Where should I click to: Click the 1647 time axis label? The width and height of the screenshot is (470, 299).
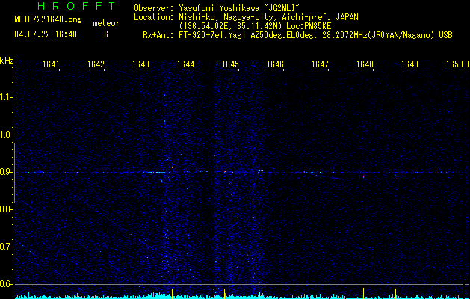tap(320, 64)
